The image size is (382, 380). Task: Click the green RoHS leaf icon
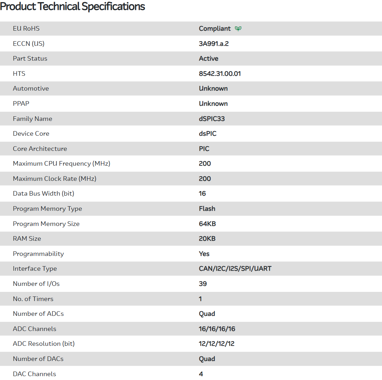pos(238,29)
